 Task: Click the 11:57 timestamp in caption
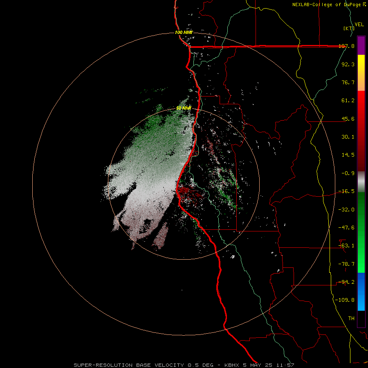click(x=286, y=365)
